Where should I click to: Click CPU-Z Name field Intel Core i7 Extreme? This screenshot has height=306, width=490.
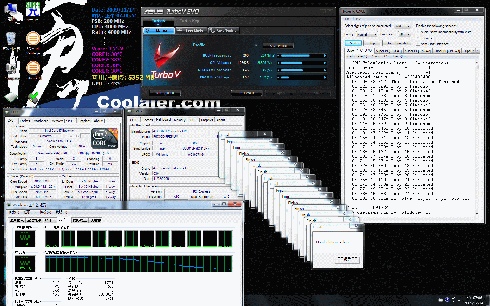coord(60,131)
